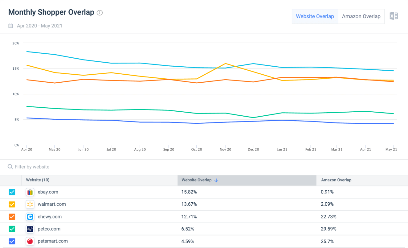The image size is (408, 248).
Task: Click the info icon beside Monthly Shopper Overlap
Action: pos(100,13)
